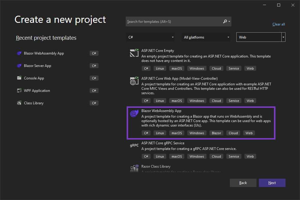
Task: Select Blazor WebAssembly App title in template list
Action: (161, 111)
